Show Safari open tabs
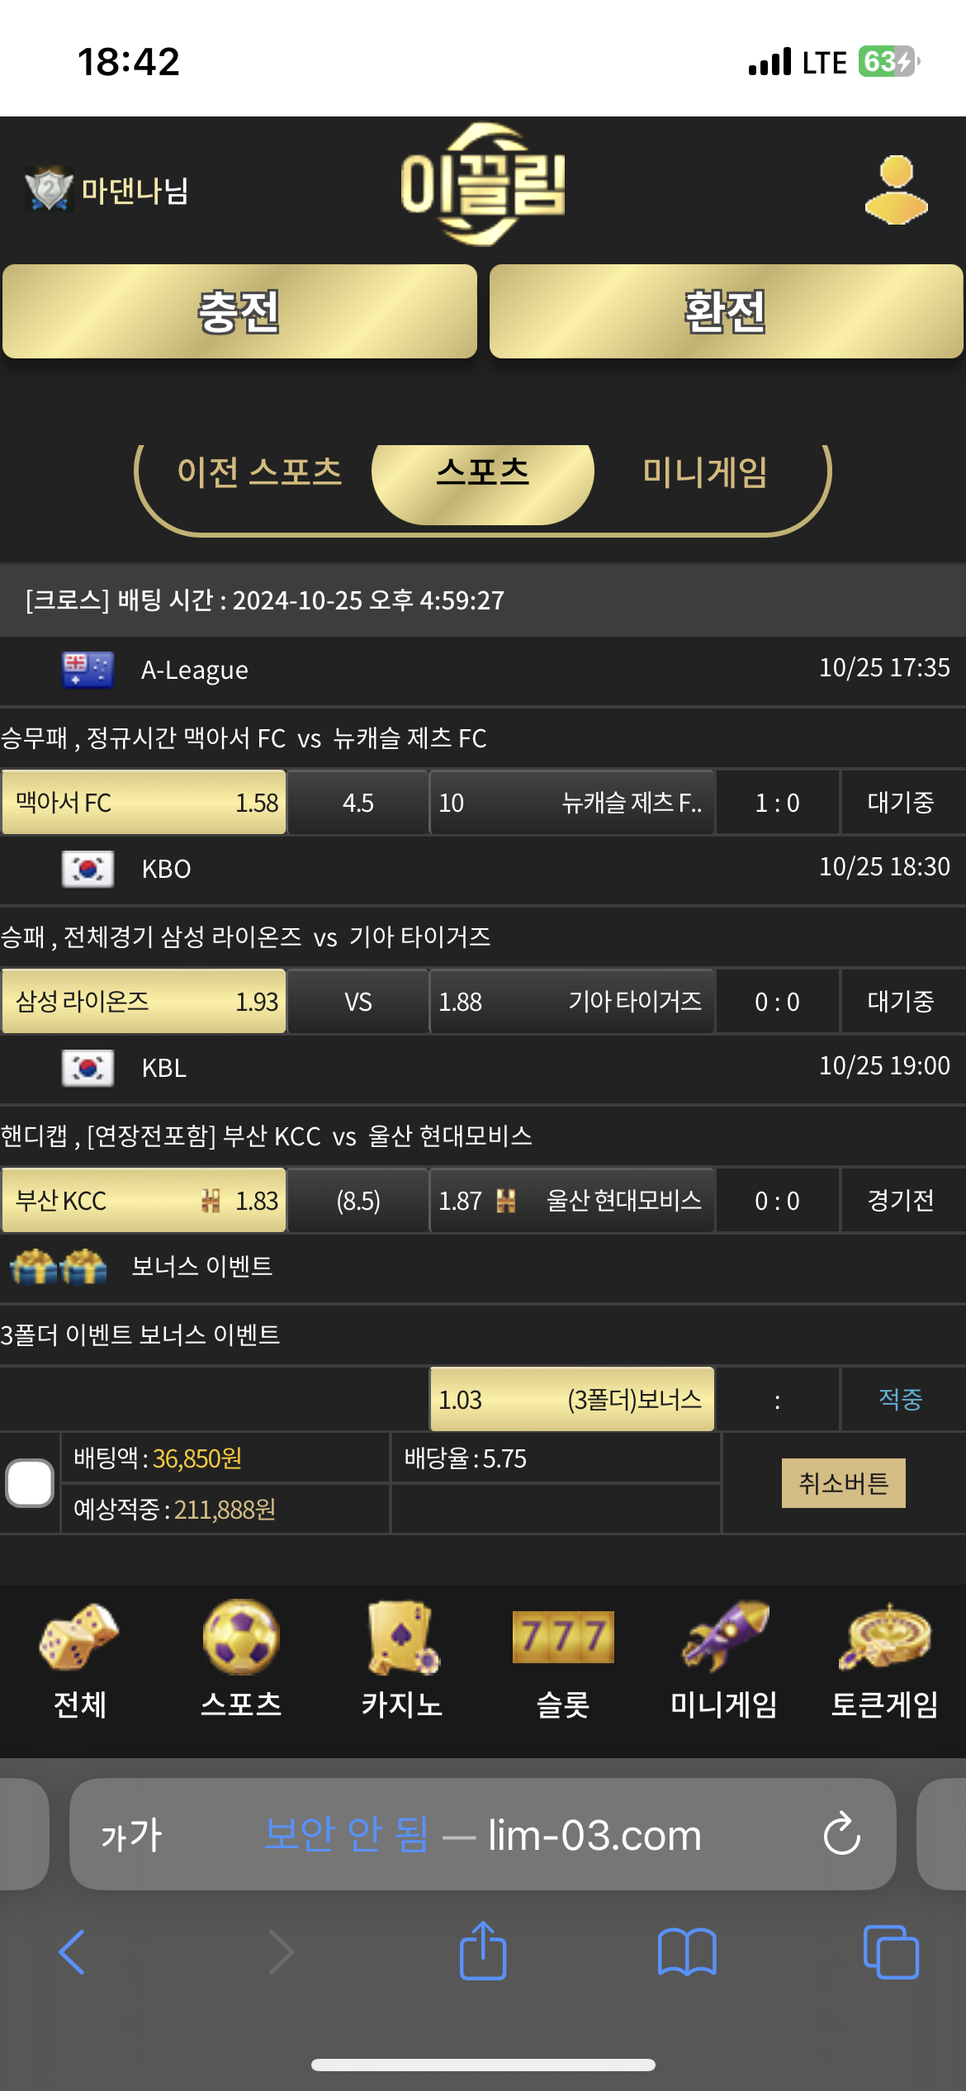The width and height of the screenshot is (966, 2091). [x=890, y=1951]
